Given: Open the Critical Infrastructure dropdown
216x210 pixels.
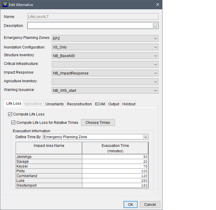Looking at the screenshot, I should [105, 64].
